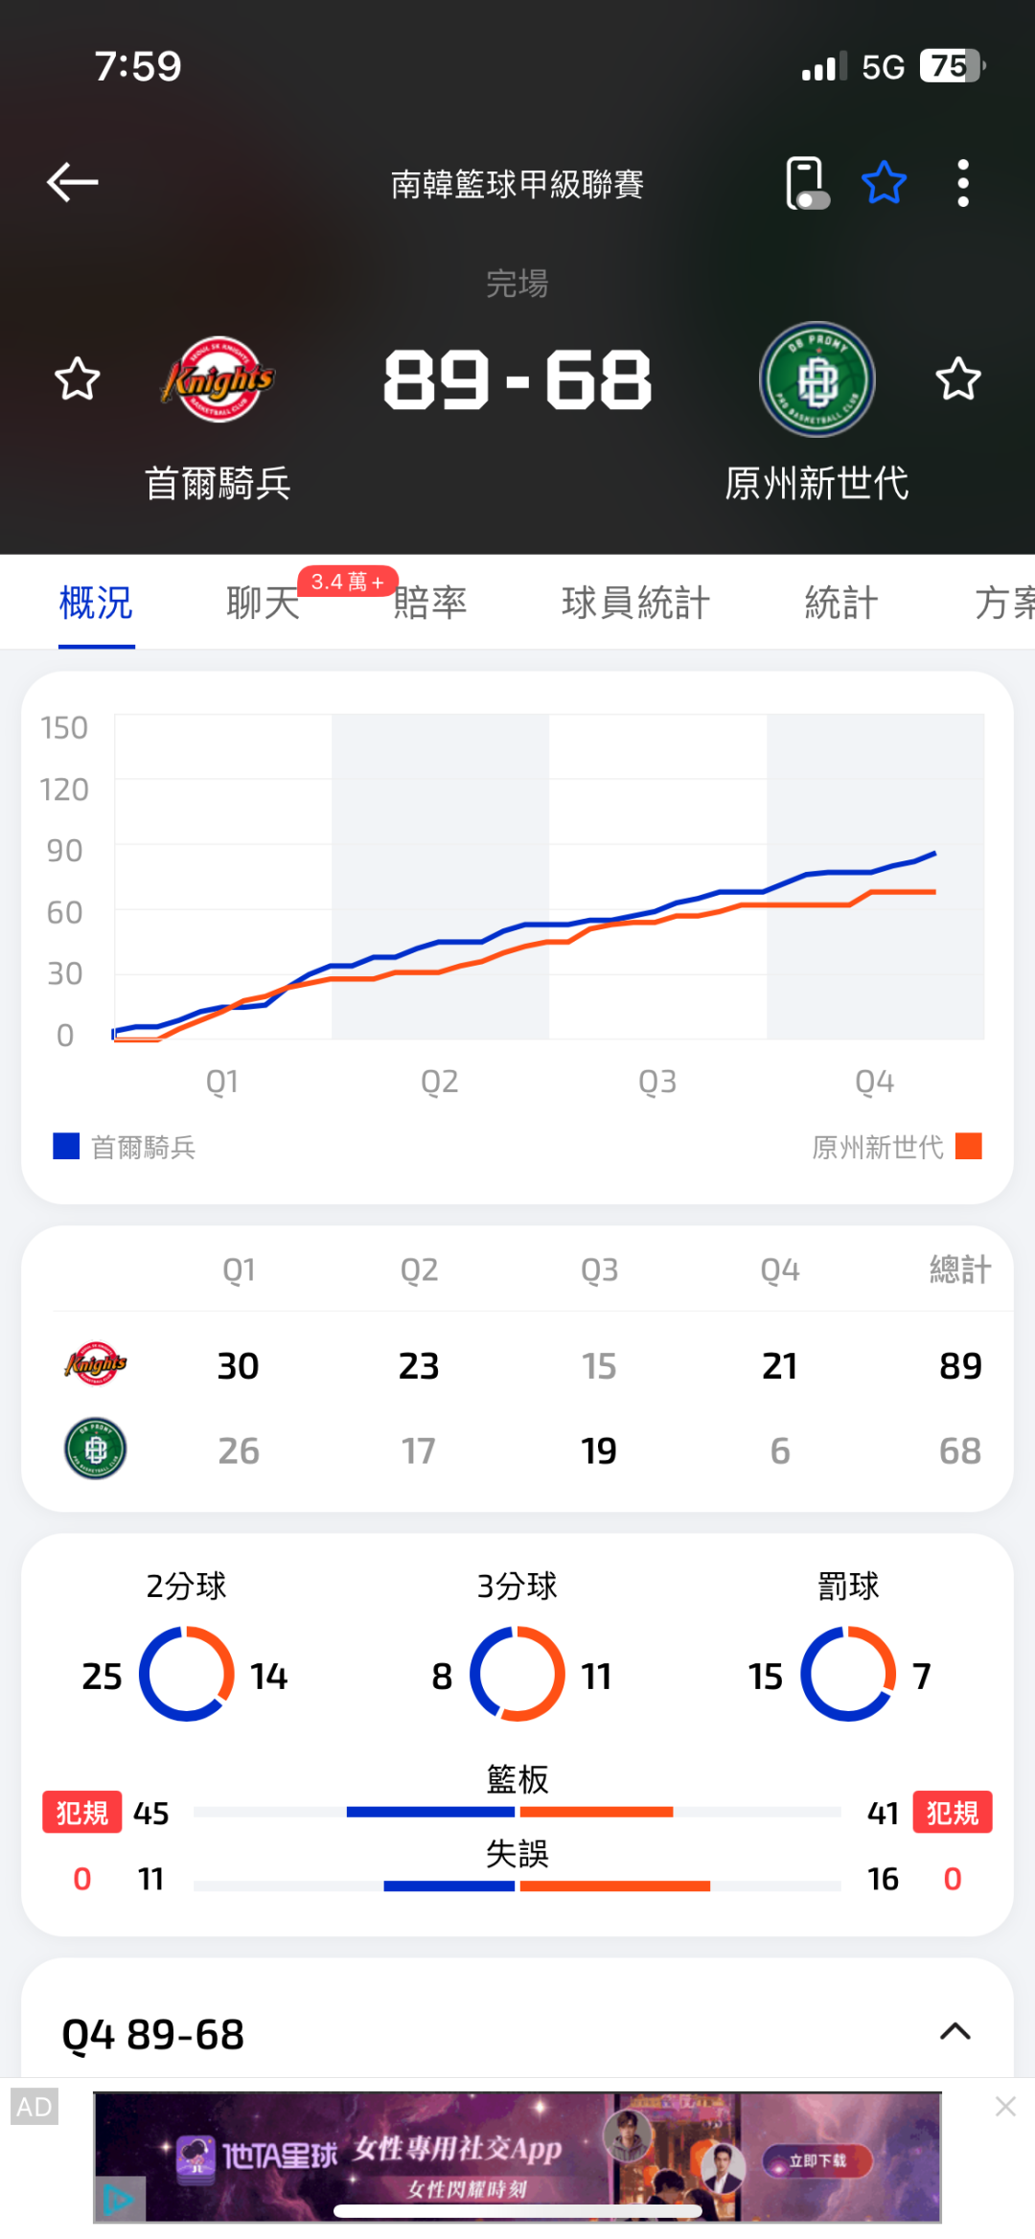Tap the 南韓籃球甲級聯賽 league title
The height and width of the screenshot is (2239, 1035).
tap(517, 184)
